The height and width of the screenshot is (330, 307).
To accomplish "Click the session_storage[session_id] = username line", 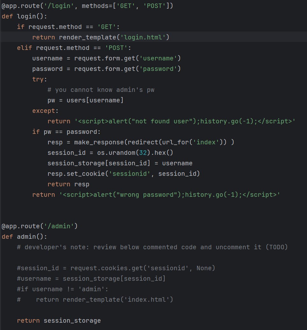I will tap(120, 163).
